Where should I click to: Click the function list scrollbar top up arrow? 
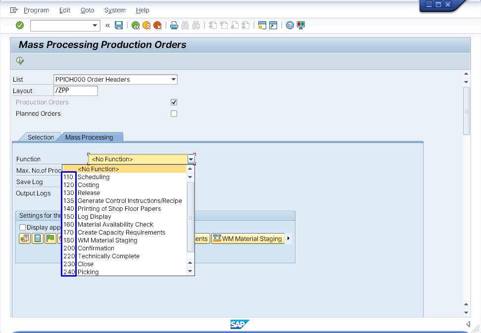pyautogui.click(x=190, y=169)
